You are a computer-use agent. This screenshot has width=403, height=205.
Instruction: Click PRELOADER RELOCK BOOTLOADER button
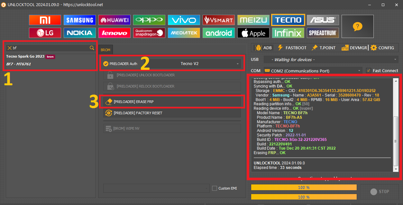(172, 86)
